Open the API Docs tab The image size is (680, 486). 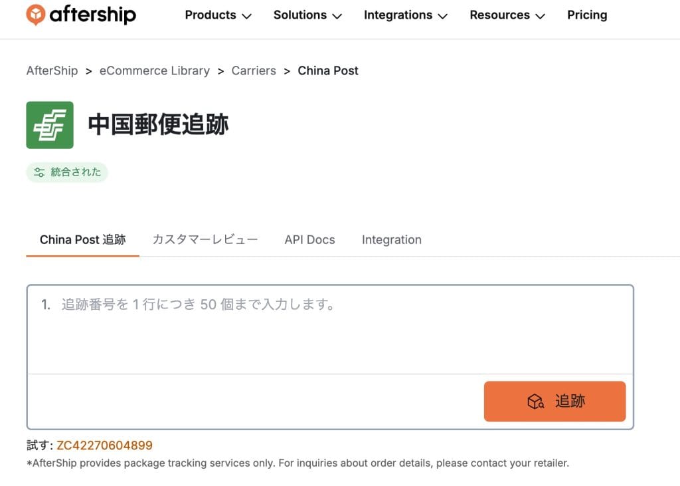(x=309, y=240)
